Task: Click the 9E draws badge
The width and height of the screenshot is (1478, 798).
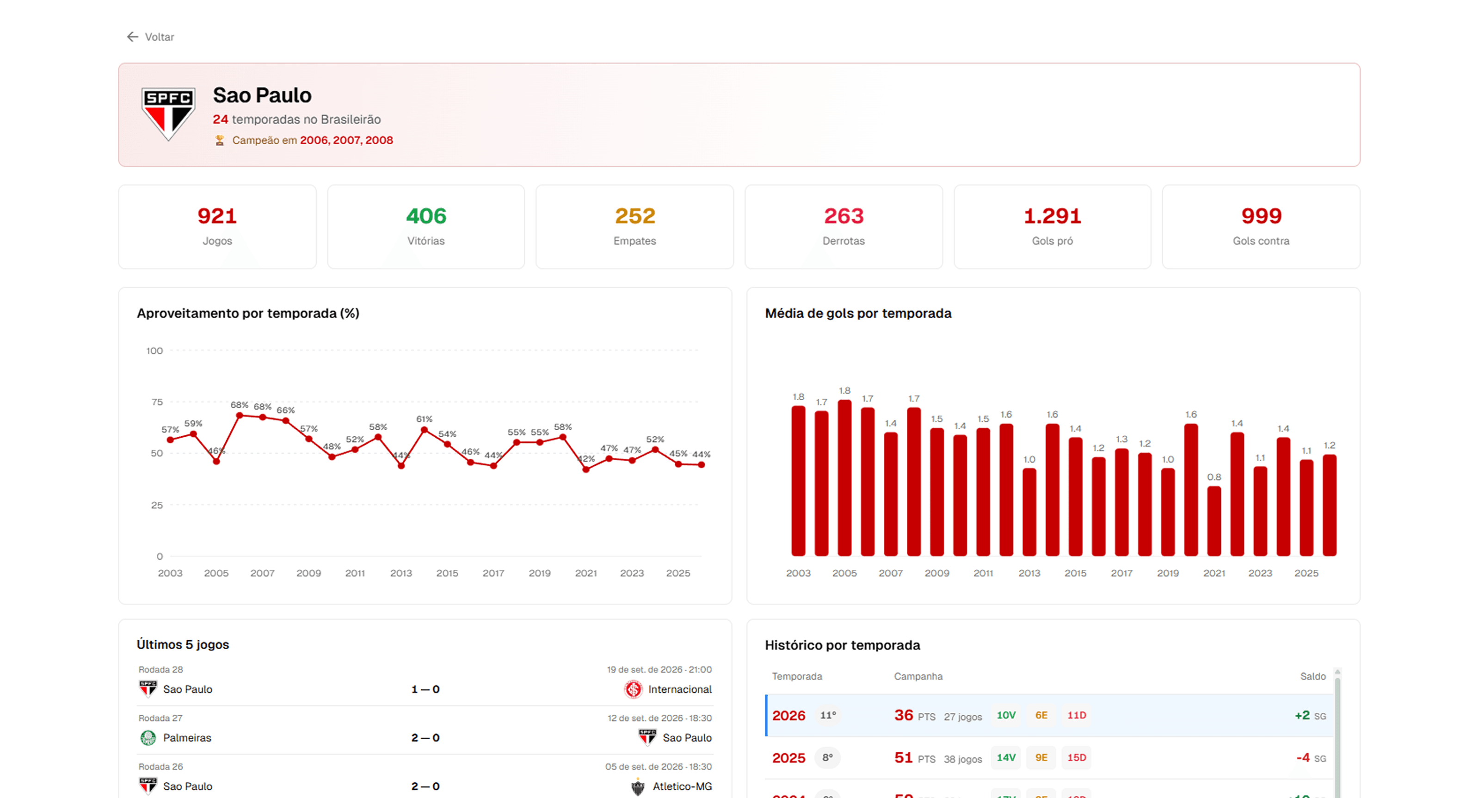Action: pyautogui.click(x=1041, y=758)
